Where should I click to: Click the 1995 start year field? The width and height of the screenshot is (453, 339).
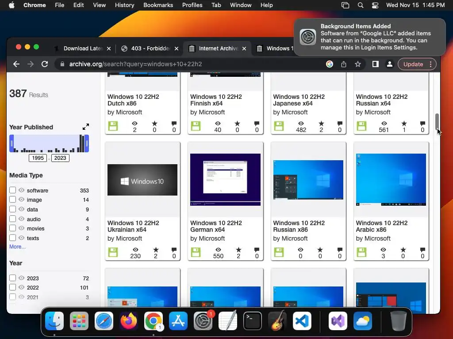pyautogui.click(x=38, y=158)
